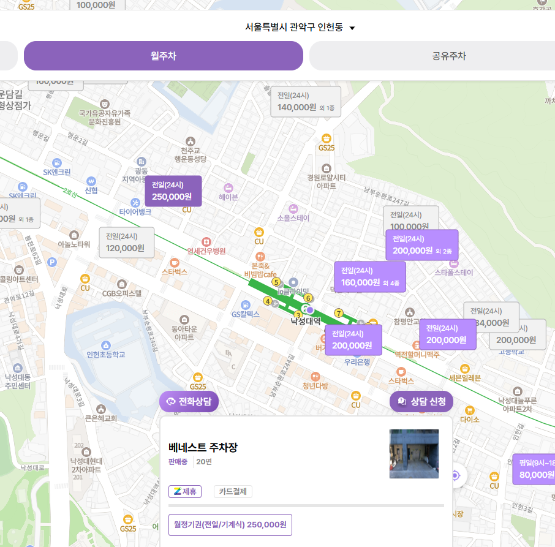Select the 140,000원 외 1종 price marker

coord(306,102)
